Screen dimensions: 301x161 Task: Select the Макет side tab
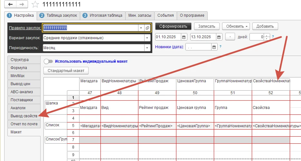[24, 132]
